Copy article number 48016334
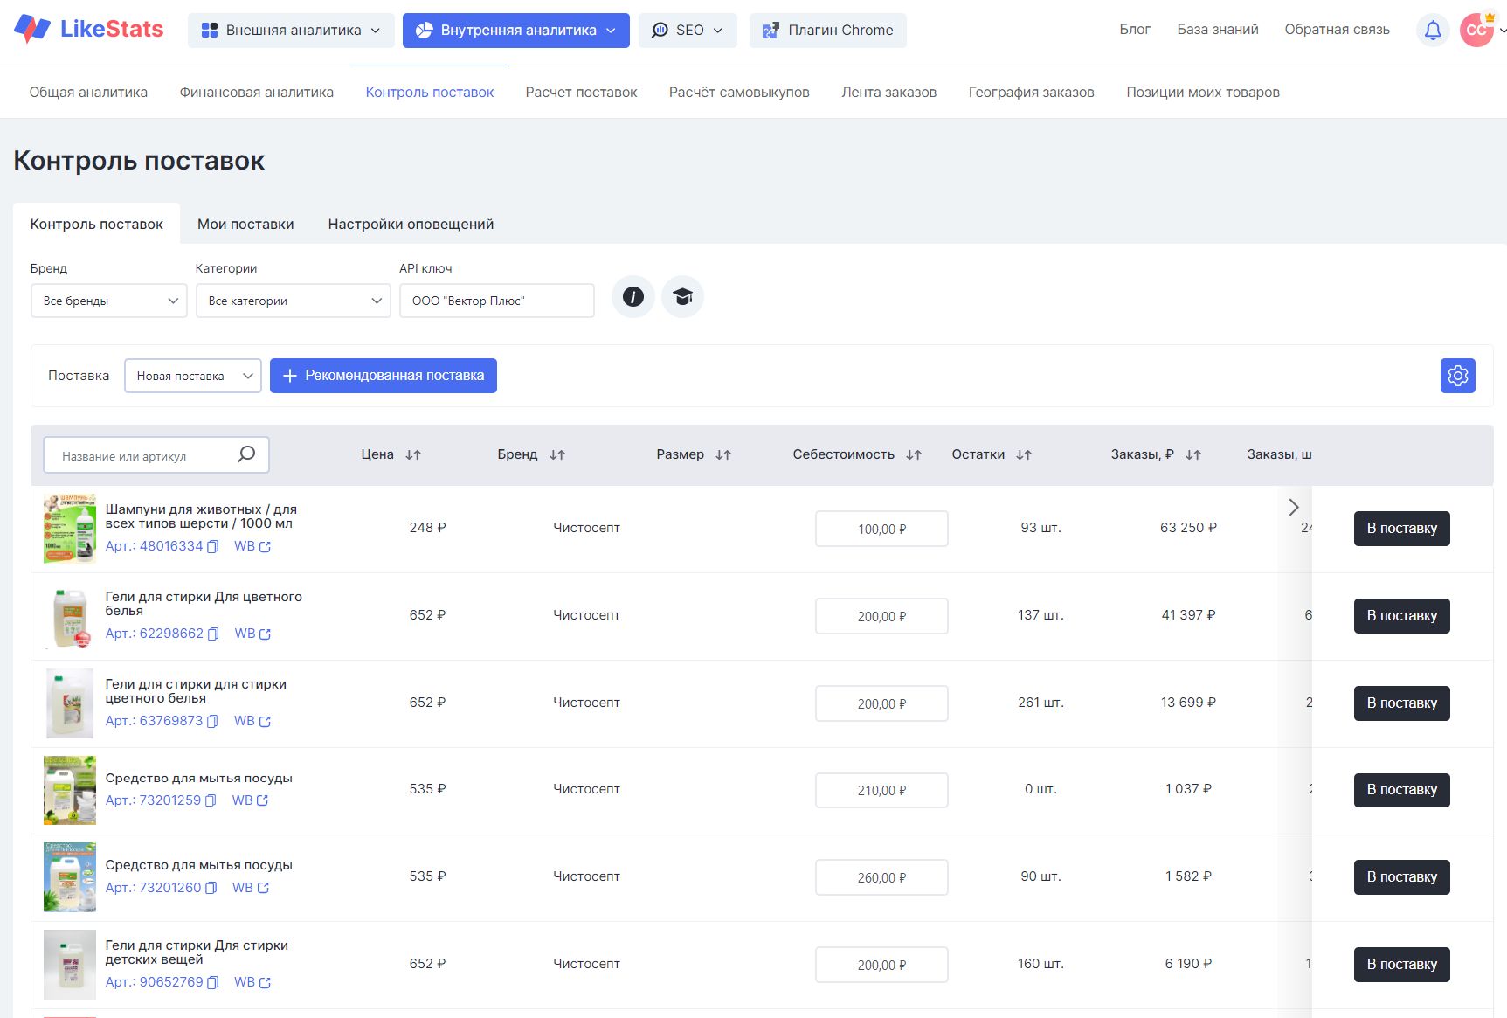Screen dimensions: 1507x1018 coord(212,547)
